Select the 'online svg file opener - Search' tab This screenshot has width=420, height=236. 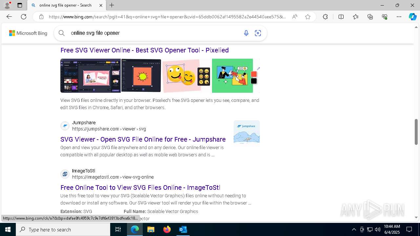(x=67, y=5)
